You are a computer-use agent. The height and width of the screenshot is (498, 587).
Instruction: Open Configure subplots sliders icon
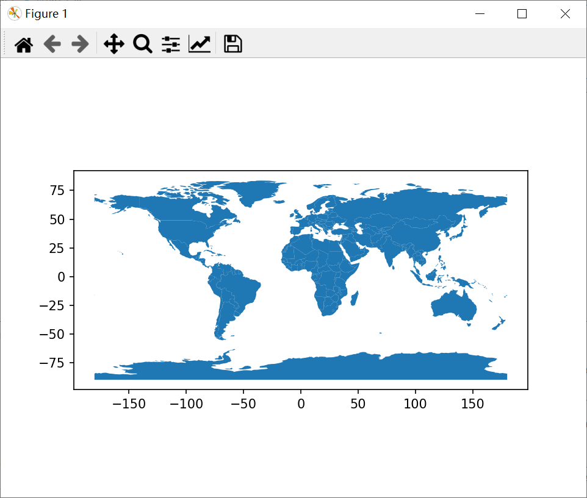(171, 44)
